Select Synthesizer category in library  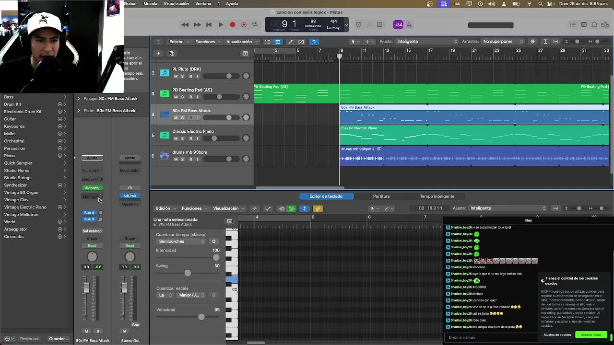pos(15,185)
